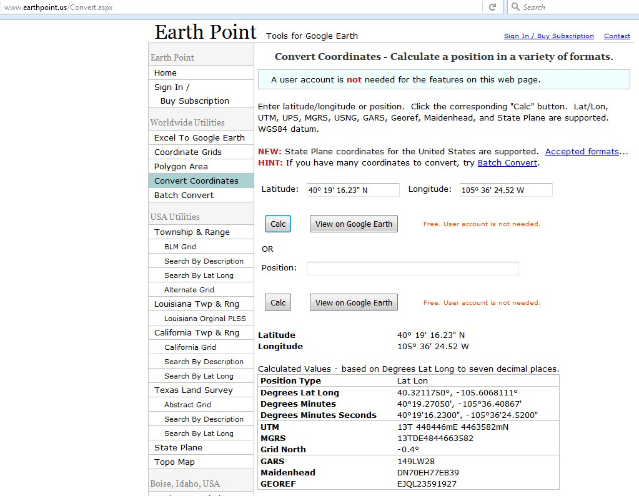Click View on Google Earth below Position
639x496 pixels.
(354, 302)
